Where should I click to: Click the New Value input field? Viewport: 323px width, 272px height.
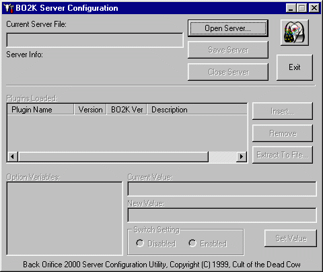(x=222, y=215)
